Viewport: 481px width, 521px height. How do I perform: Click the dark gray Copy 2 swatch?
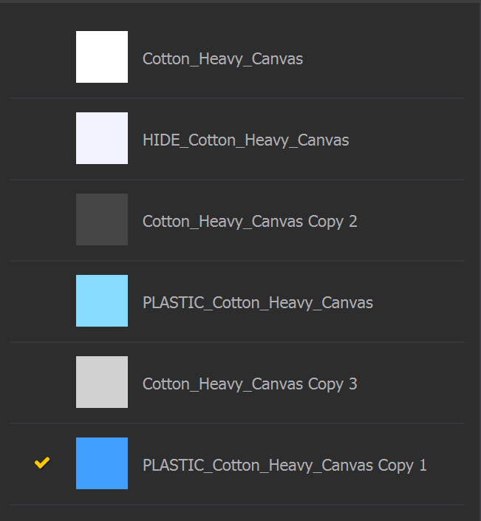coord(102,219)
